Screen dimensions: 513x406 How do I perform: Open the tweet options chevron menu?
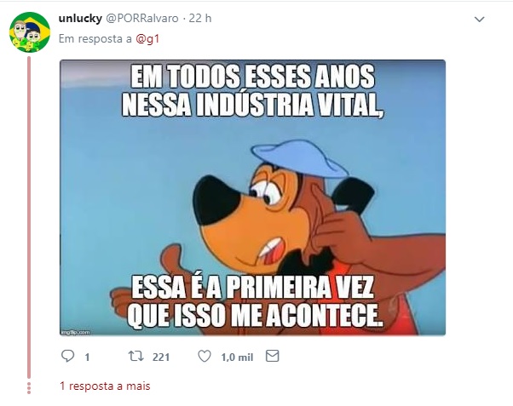(x=479, y=20)
